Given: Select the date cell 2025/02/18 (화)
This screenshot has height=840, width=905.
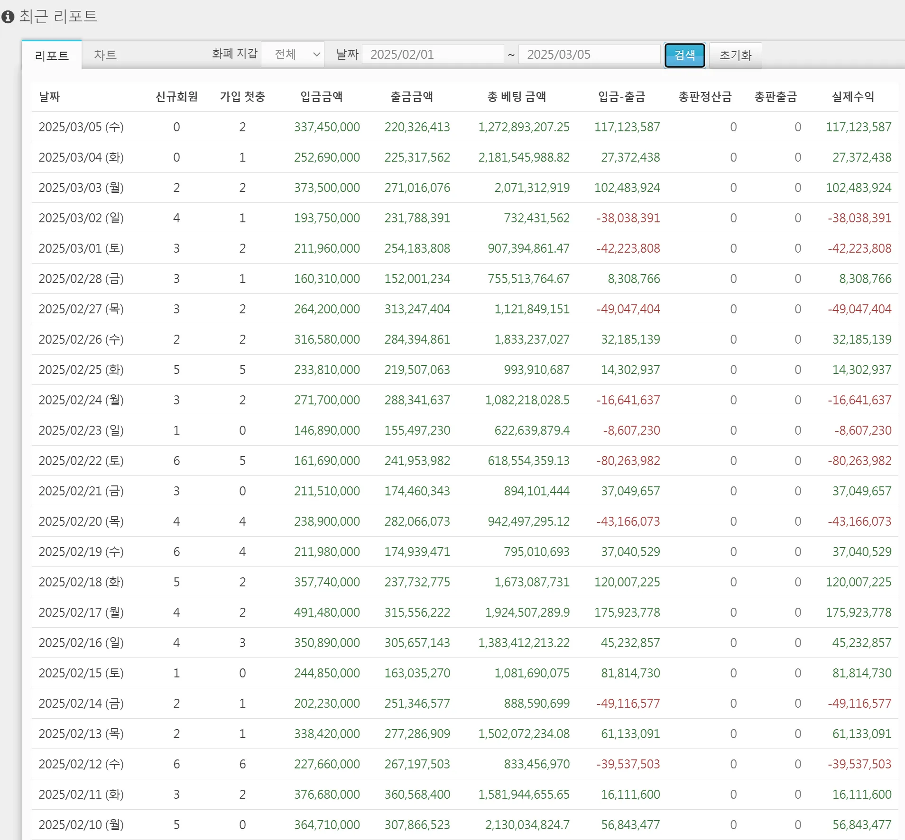Looking at the screenshot, I should [x=81, y=582].
